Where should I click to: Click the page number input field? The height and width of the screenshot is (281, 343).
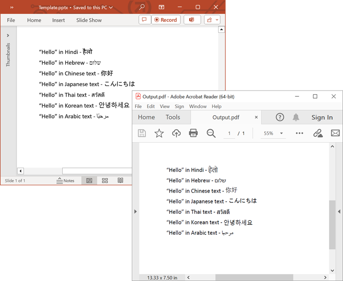tap(229, 133)
